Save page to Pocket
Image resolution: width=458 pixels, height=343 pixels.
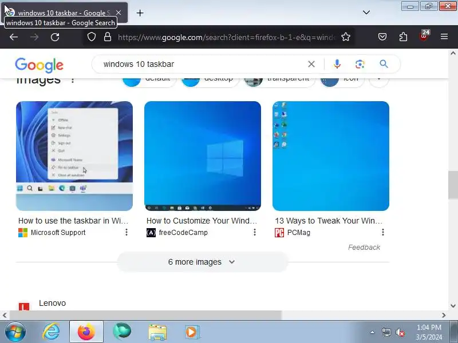coord(382,37)
